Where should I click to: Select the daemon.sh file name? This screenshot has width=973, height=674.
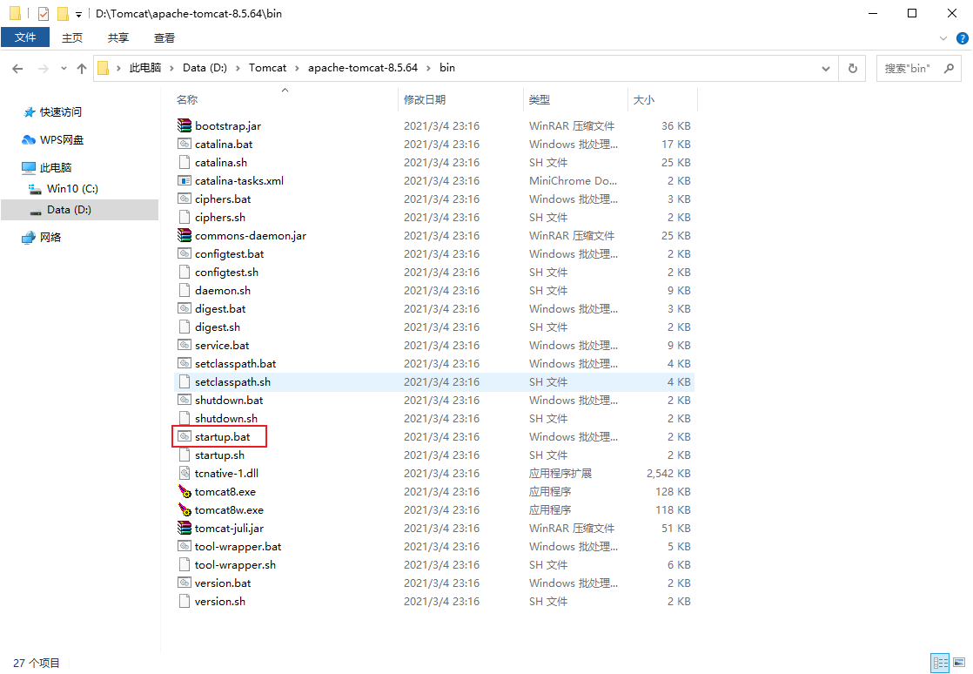coord(223,291)
